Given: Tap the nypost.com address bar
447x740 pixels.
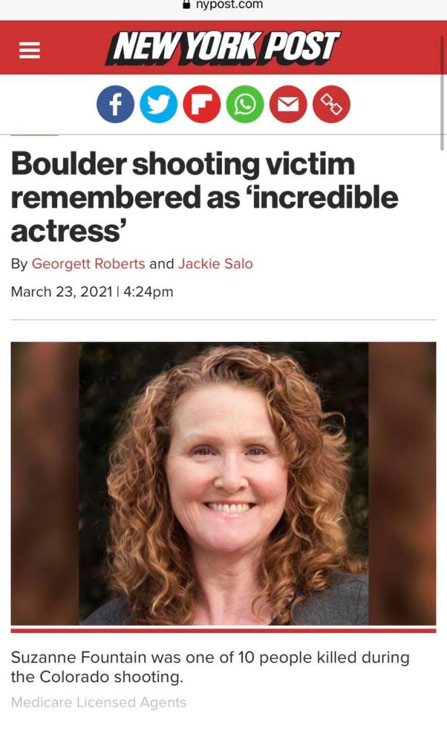Looking at the screenshot, I should pyautogui.click(x=223, y=5).
